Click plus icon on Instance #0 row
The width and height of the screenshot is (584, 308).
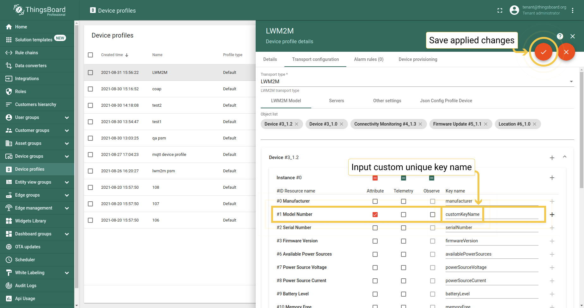pyautogui.click(x=552, y=178)
